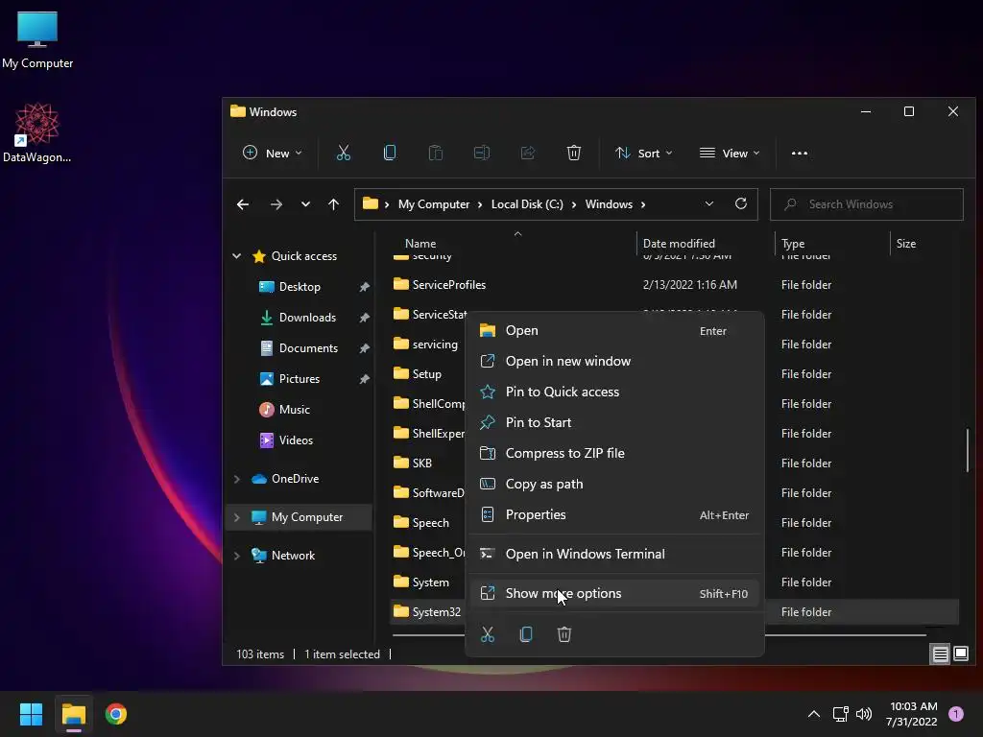The image size is (983, 737).
Task: Click the Rename icon in the toolbar
Action: pos(482,153)
